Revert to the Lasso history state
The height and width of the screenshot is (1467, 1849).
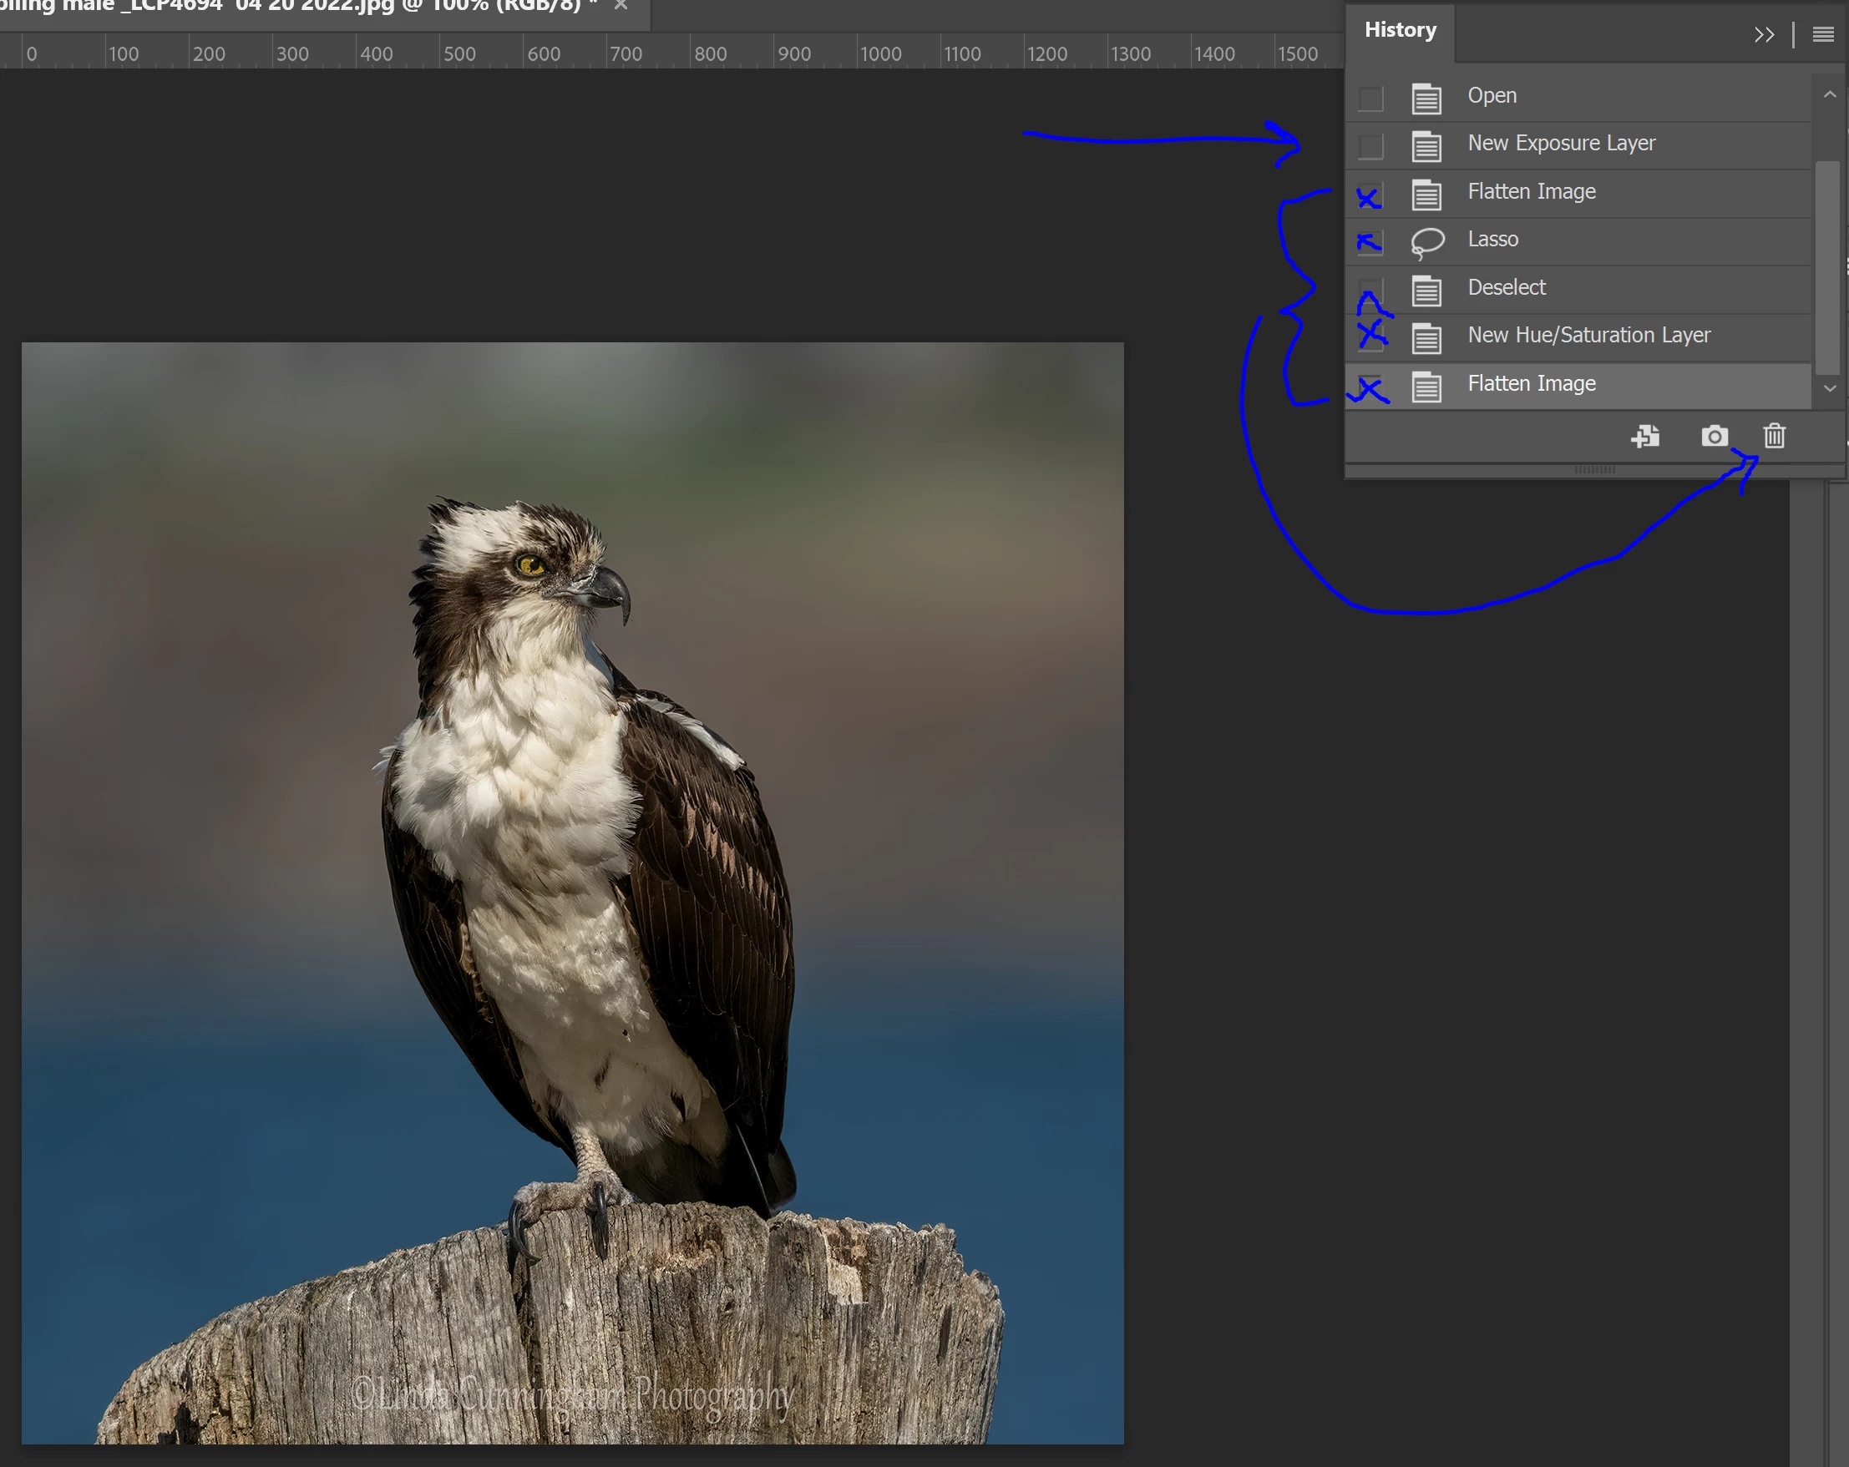coord(1492,240)
